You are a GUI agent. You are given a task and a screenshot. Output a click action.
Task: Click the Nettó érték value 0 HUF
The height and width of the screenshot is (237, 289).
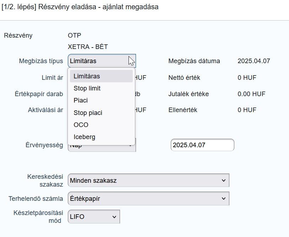pos(247,78)
